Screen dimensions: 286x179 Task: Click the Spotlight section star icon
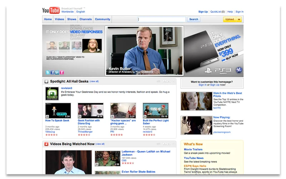(x=46, y=82)
